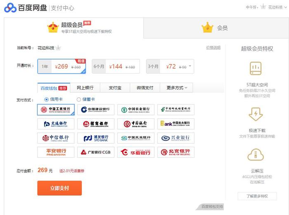Image resolution: width=289 pixels, height=215 pixels.
Task: Open the 花边科技 account dropdown
Action: pos(277,7)
